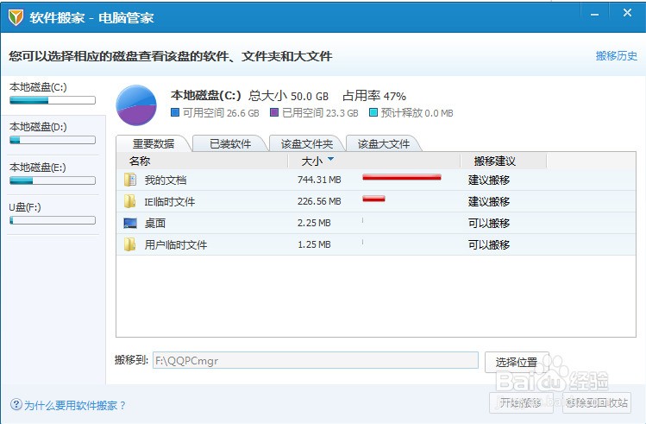Minimize the 软件搬家 window
646x424 pixels.
[x=594, y=15]
